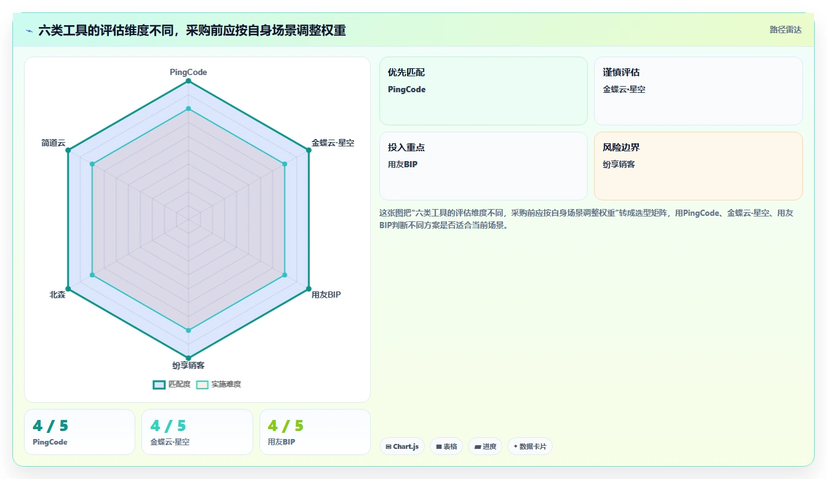Image resolution: width=827 pixels, height=479 pixels.
Task: Click the 匹配度 data point on 北森 axis
Action: 68,288
